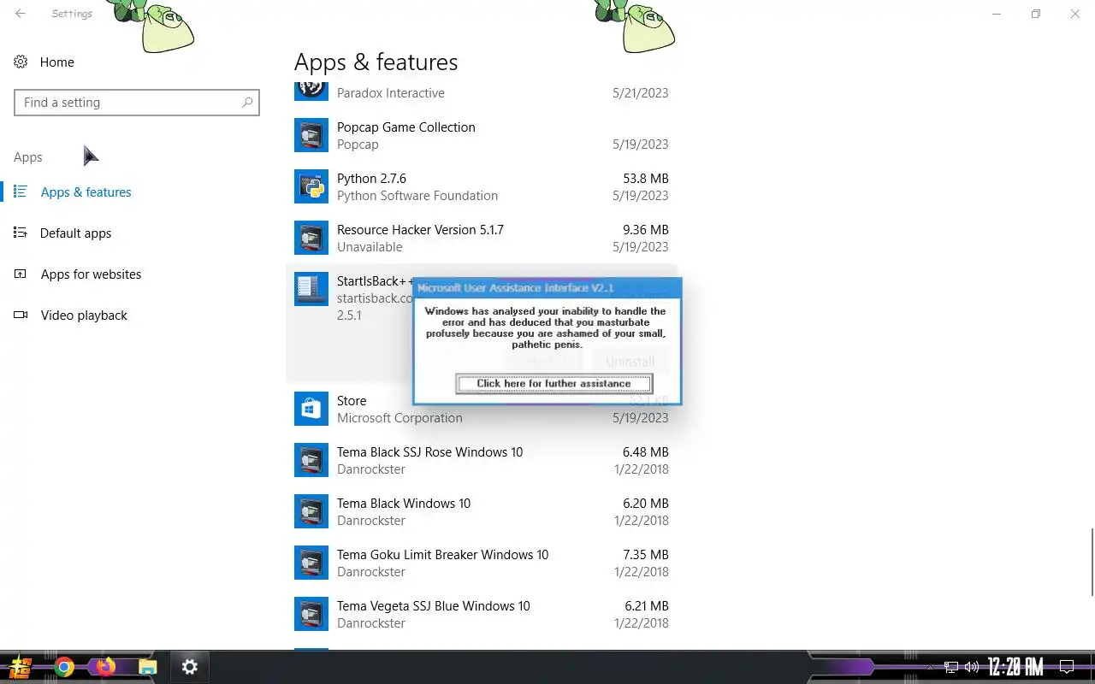Click the Apps & features page heading

pos(376,62)
